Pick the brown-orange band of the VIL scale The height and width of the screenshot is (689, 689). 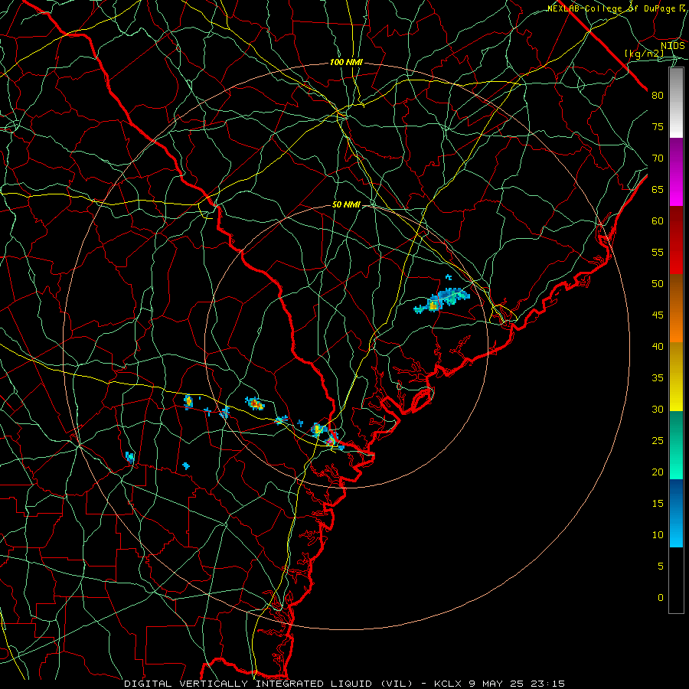click(x=676, y=309)
